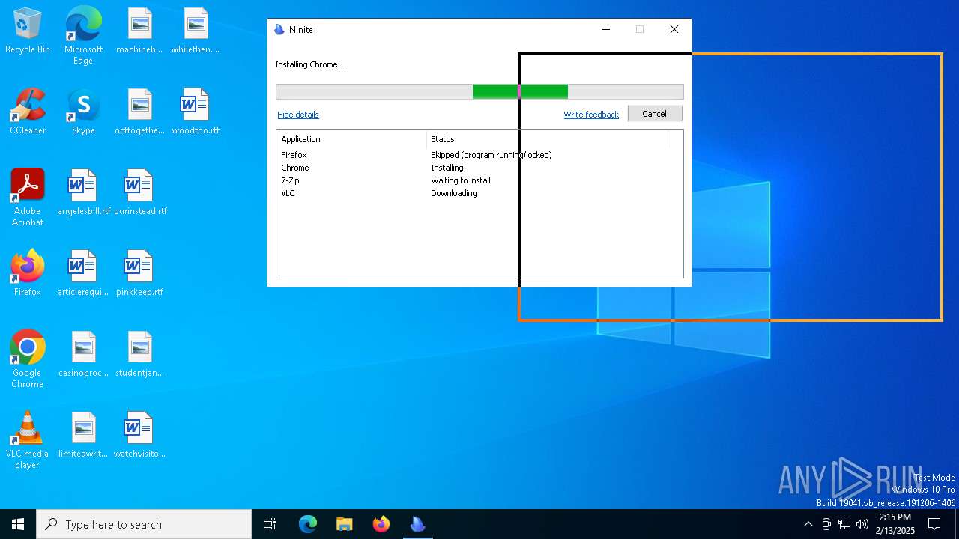
Task: Open Microsoft Edge desktop shortcut
Action: [x=83, y=36]
